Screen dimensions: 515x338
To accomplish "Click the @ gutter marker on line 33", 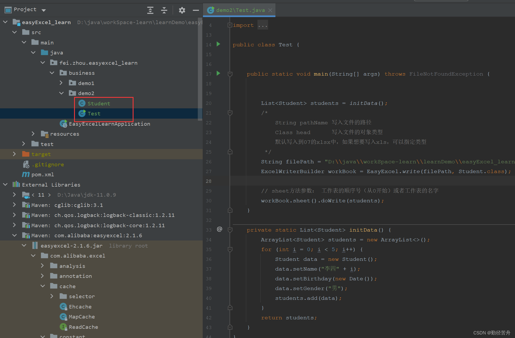I will 220,229.
